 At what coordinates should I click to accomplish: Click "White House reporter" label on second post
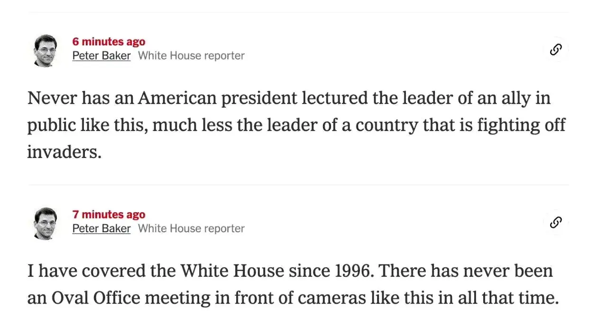pos(191,228)
